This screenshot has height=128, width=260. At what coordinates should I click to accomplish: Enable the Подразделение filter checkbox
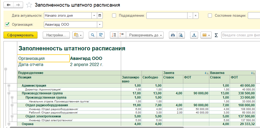tap(114, 16)
